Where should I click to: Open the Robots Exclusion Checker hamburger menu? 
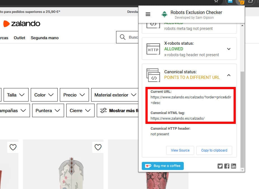point(148,14)
